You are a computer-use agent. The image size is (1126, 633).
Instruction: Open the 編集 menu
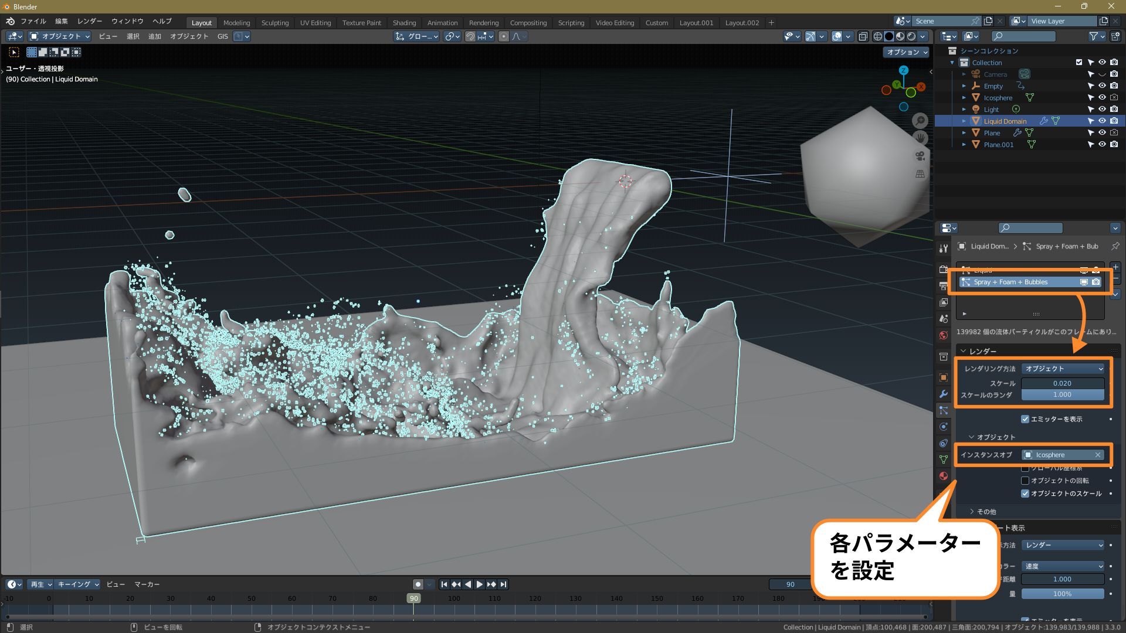[x=61, y=21]
